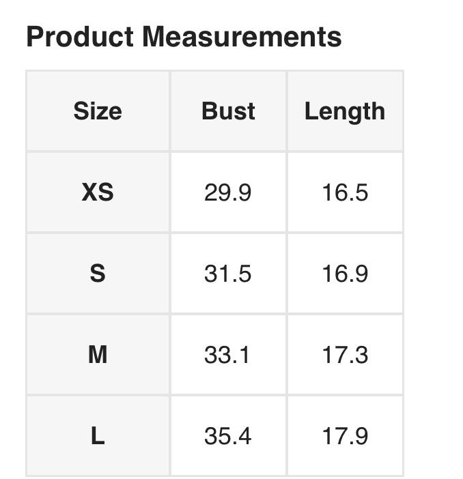Click the S length value 16.9
This screenshot has width=463, height=479.
[x=345, y=274]
